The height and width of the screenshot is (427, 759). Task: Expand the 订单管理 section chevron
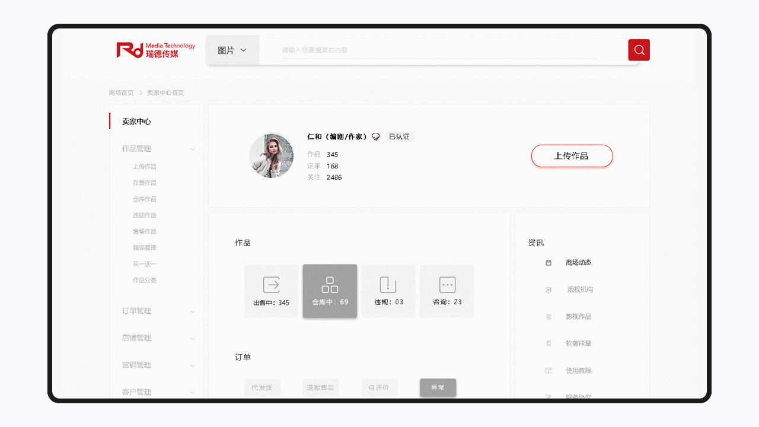192,311
